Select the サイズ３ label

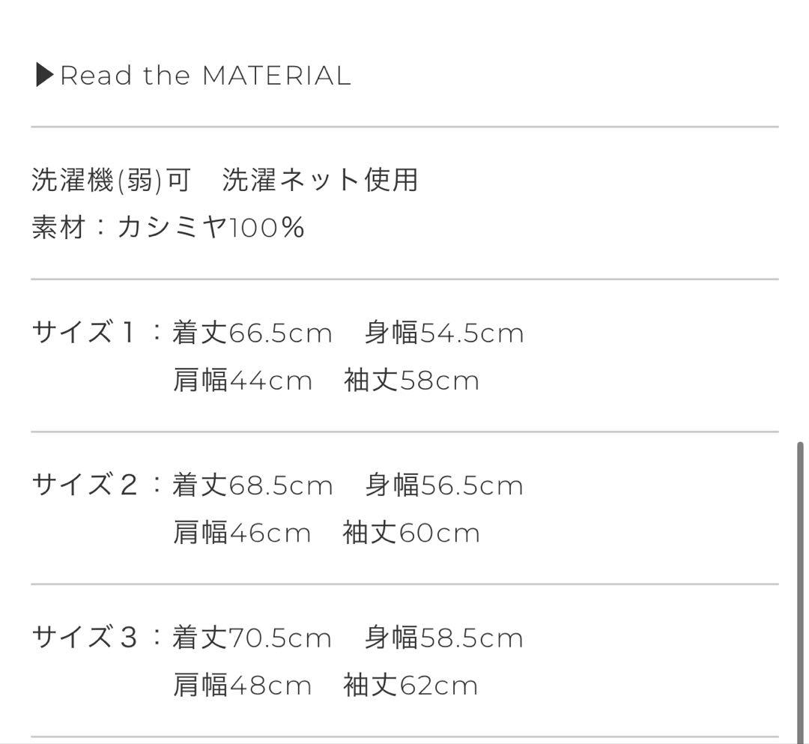(x=85, y=638)
